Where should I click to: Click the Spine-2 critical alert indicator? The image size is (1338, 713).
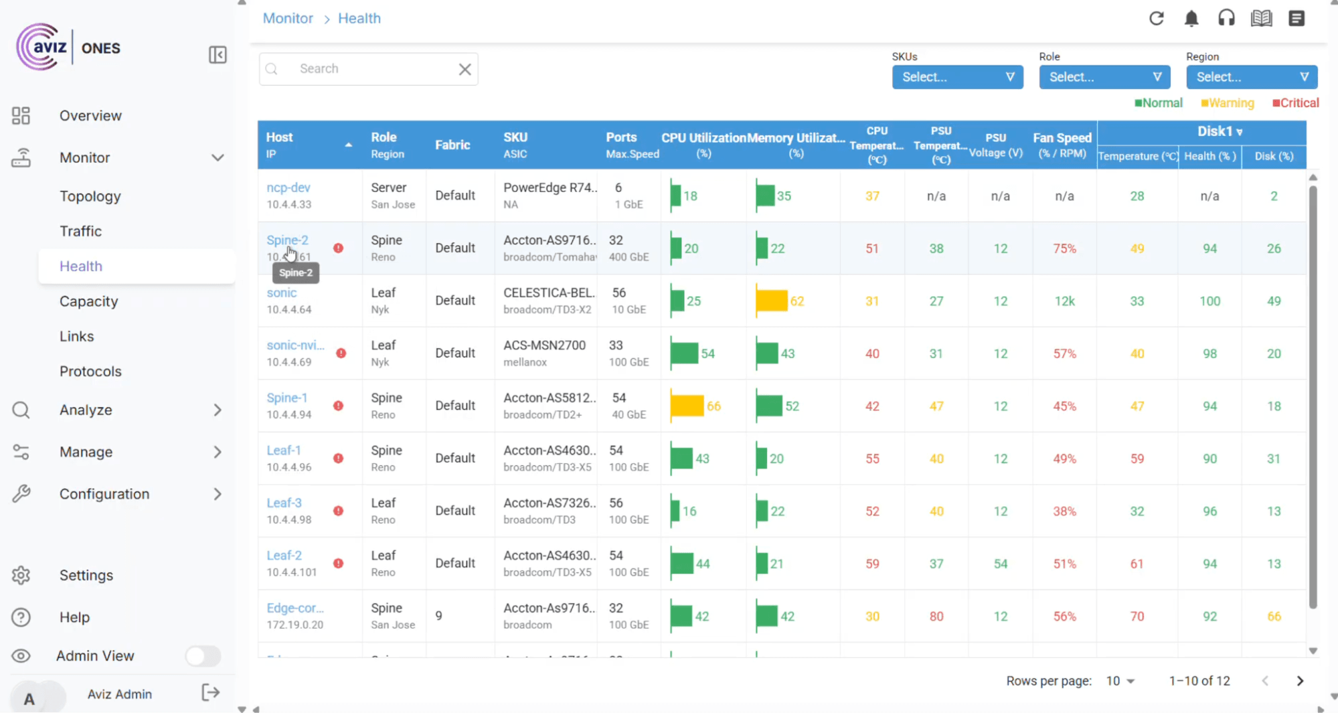point(339,248)
